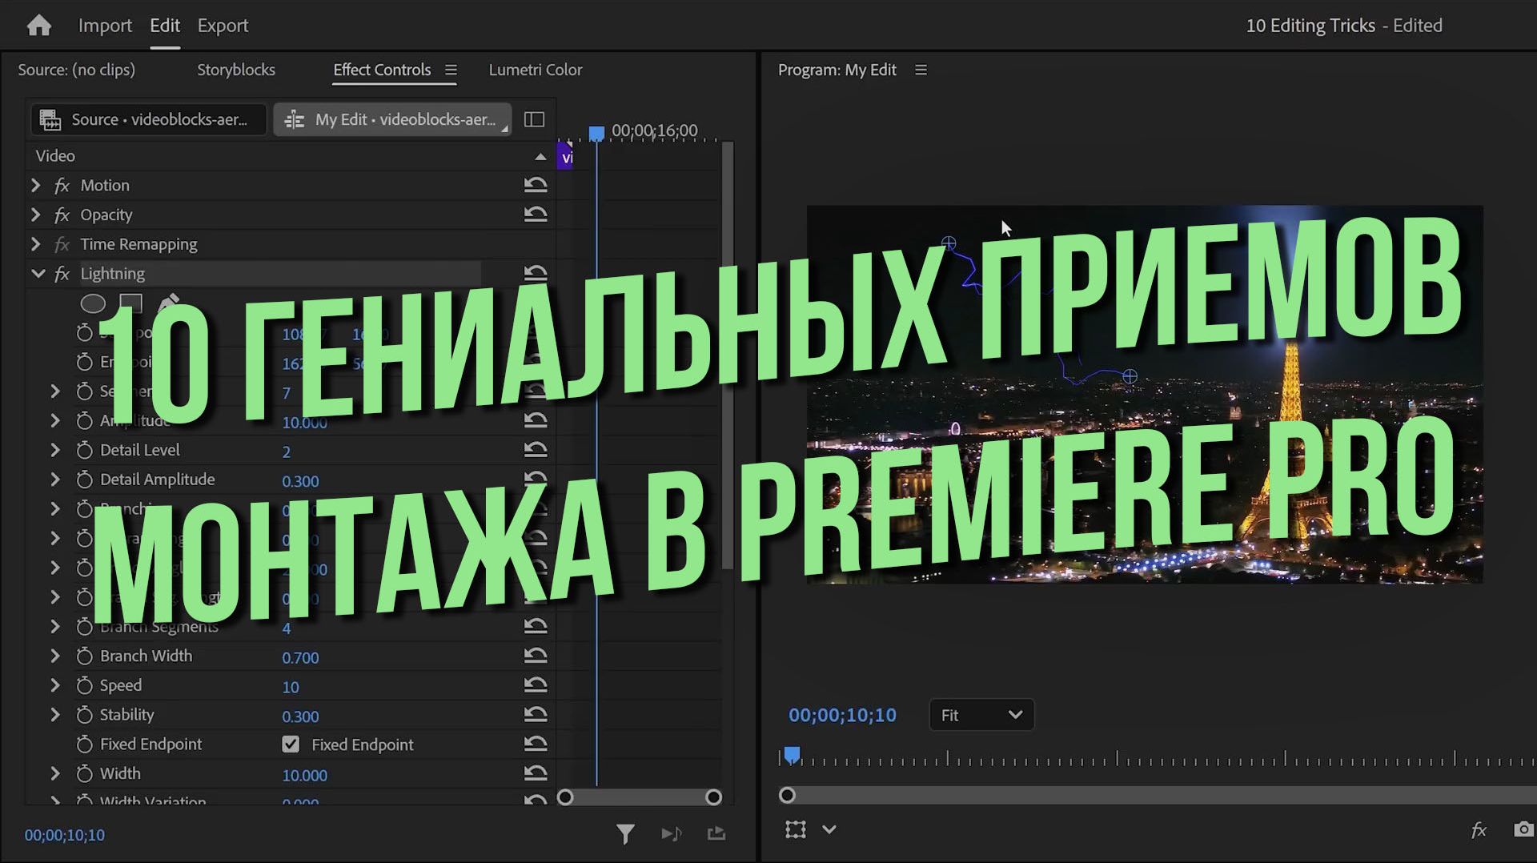
Task: Toggle the timeline view in Effect Controls
Action: click(534, 119)
